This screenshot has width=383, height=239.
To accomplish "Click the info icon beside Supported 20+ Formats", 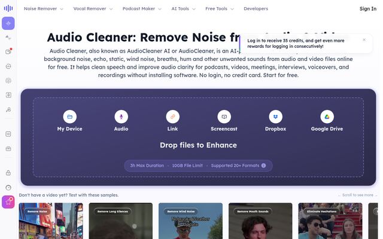I will 263,166.
